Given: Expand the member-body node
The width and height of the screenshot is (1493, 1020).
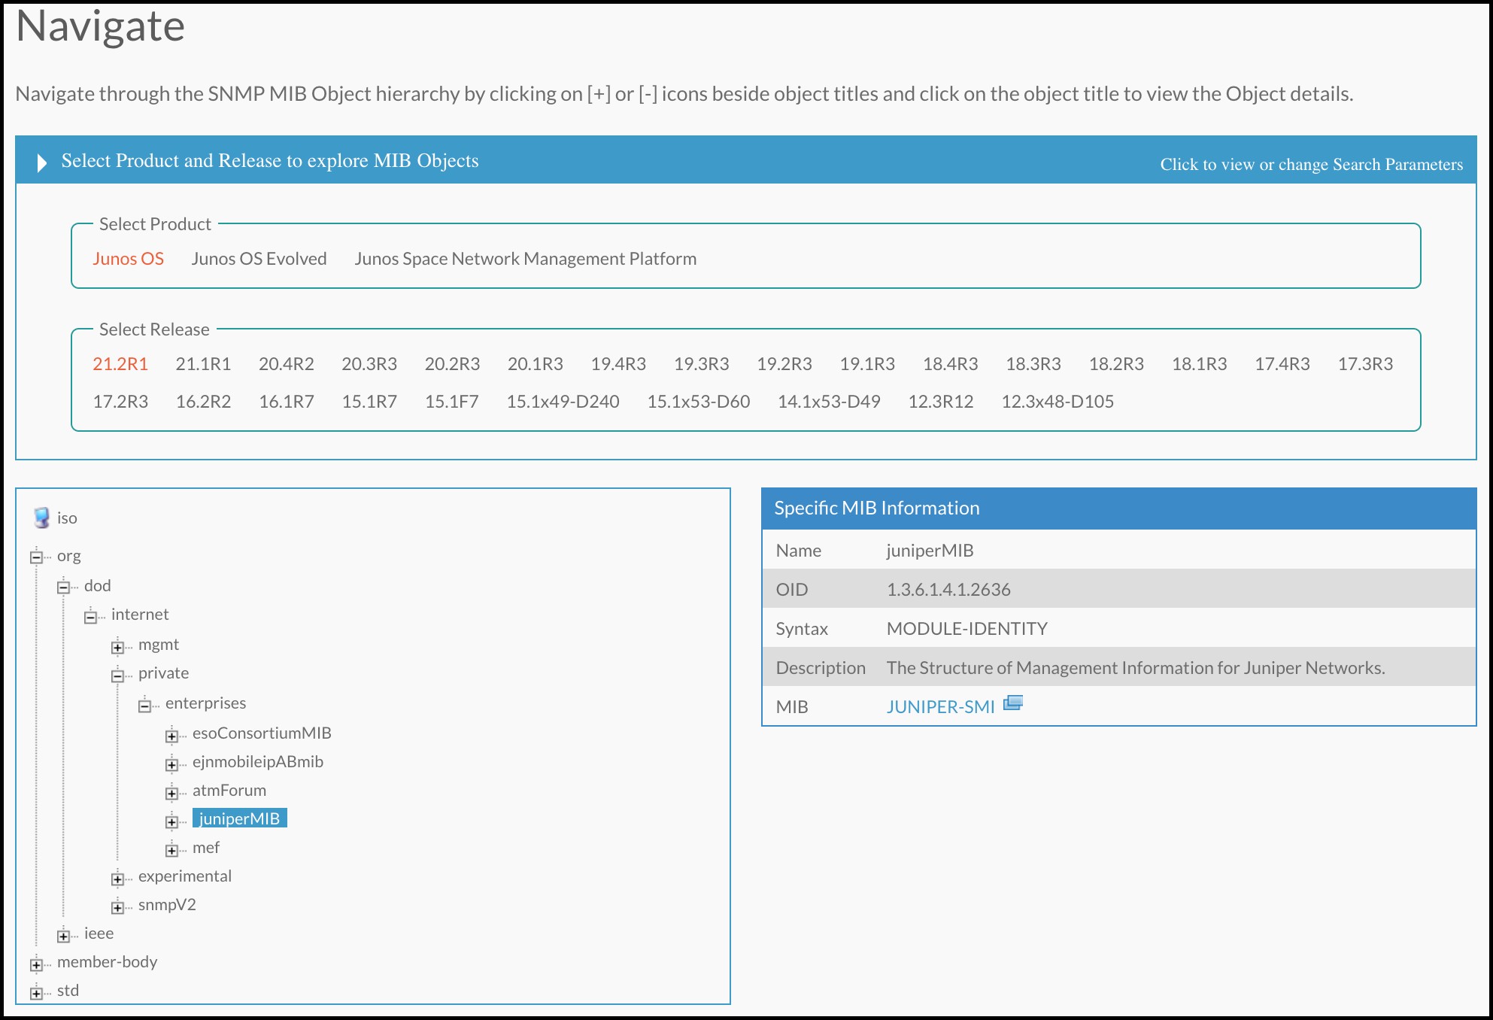Looking at the screenshot, I should [36, 964].
